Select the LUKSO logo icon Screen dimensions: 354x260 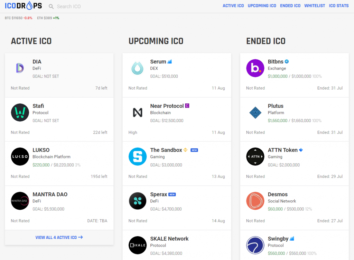pyautogui.click(x=20, y=157)
